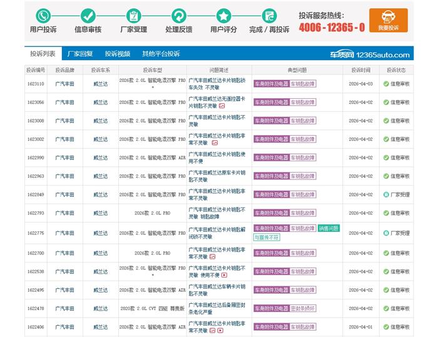This screenshot has height=337, width=438.
Task: Click the 用户评分 star icon
Action: pos(223,16)
